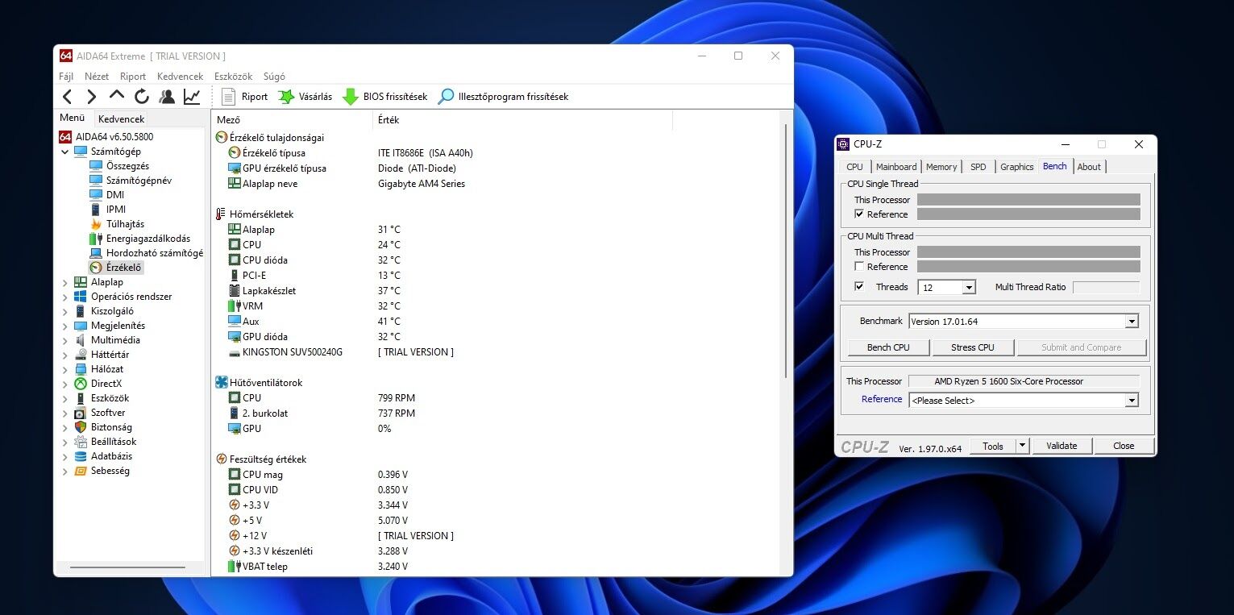
Task: Open the Nézet menu
Action: click(97, 77)
